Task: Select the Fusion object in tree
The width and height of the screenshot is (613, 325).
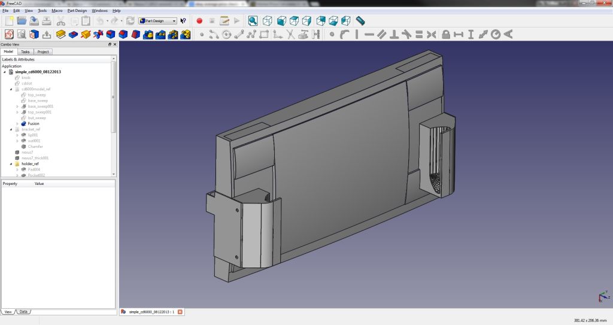Action: tap(34, 123)
